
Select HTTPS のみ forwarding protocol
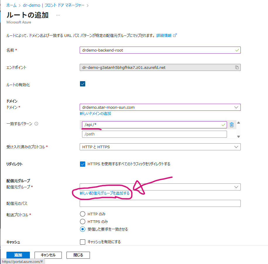83,222
